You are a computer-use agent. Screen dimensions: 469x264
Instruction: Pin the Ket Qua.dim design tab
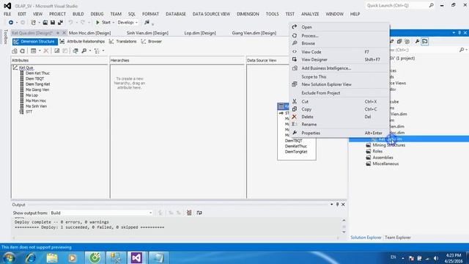click(58, 33)
